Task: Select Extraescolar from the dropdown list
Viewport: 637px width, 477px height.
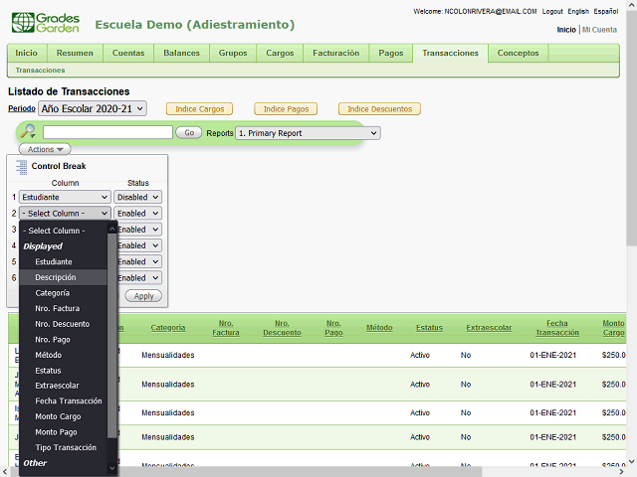Action: click(63, 386)
